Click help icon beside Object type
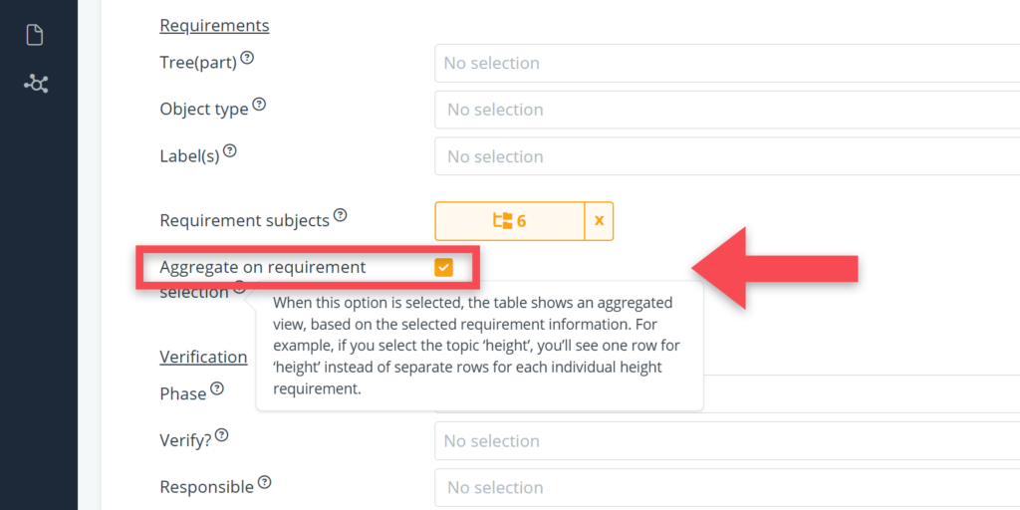 tap(259, 105)
